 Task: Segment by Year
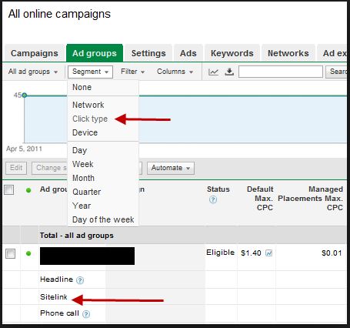[x=103, y=206]
